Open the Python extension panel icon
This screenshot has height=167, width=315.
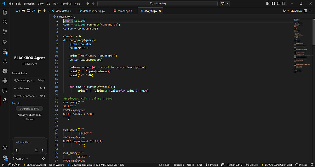pos(5,81)
